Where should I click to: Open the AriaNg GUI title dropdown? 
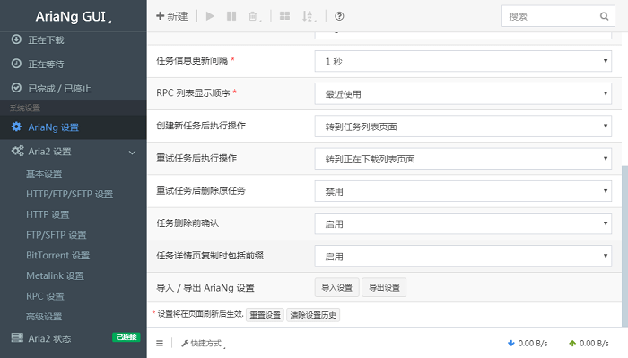[74, 16]
